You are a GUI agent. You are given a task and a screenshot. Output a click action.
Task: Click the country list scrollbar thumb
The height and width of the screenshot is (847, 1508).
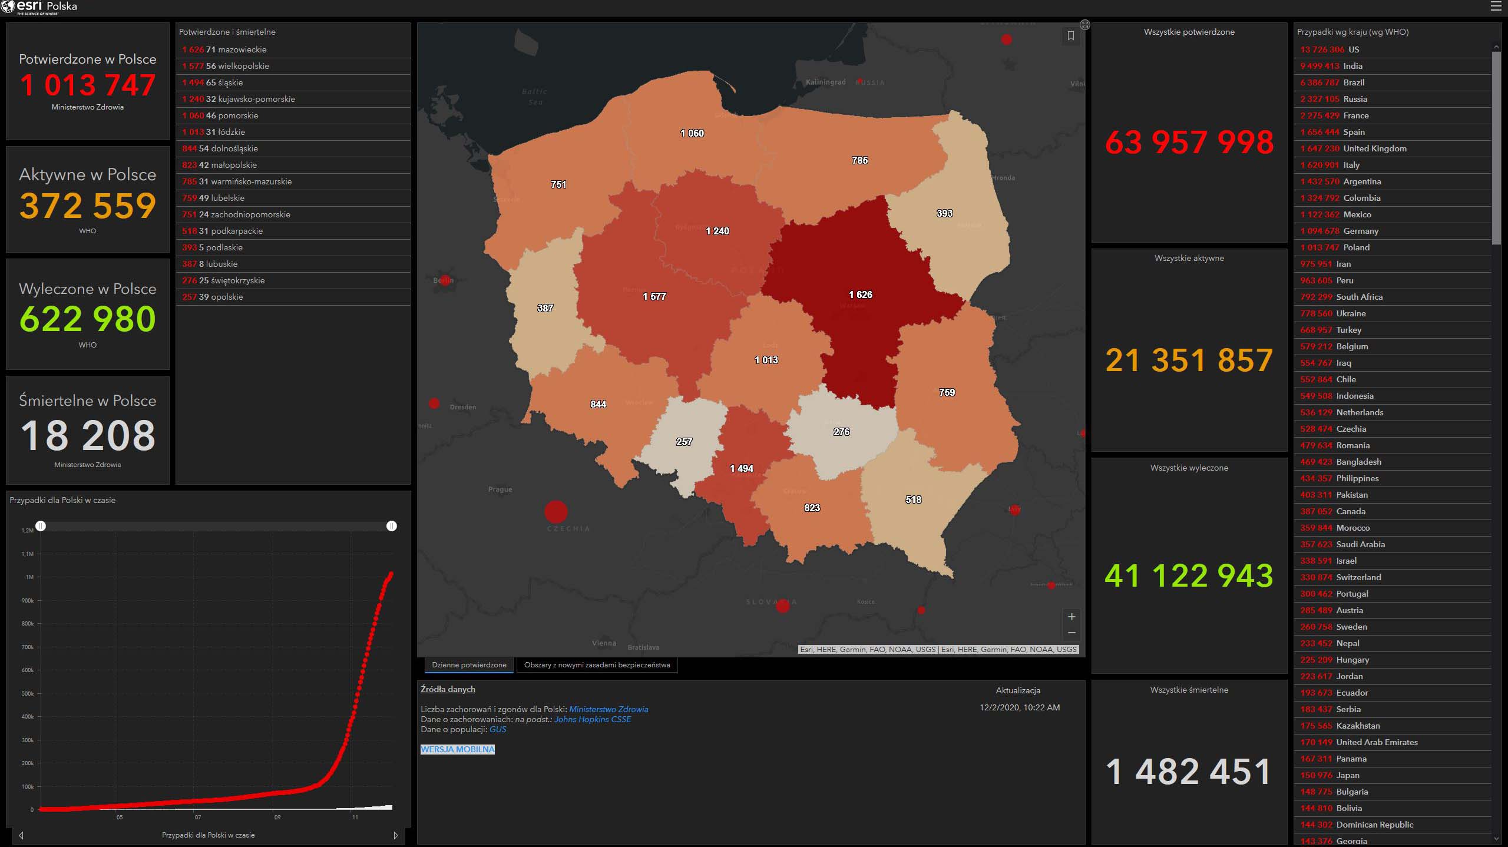[x=1496, y=147]
